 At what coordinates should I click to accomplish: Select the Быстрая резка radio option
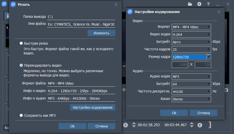pyautogui.click(x=21, y=43)
